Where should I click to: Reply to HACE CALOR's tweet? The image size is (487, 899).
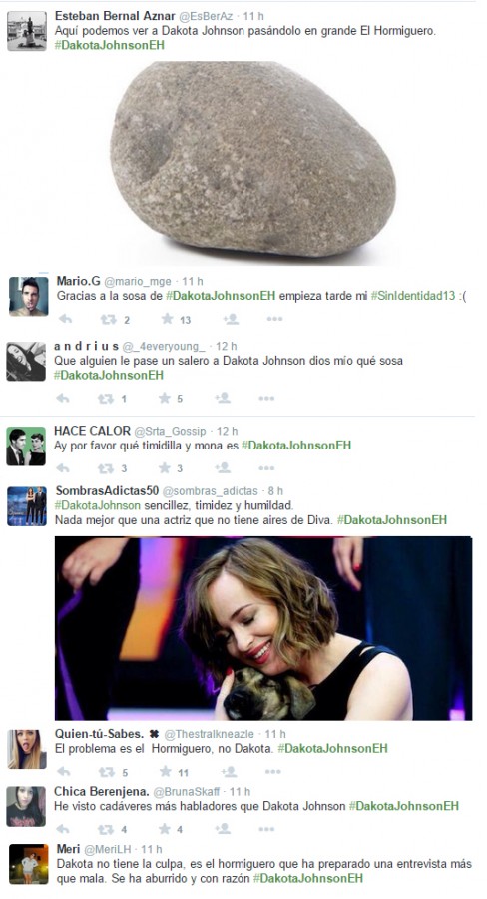click(x=63, y=468)
